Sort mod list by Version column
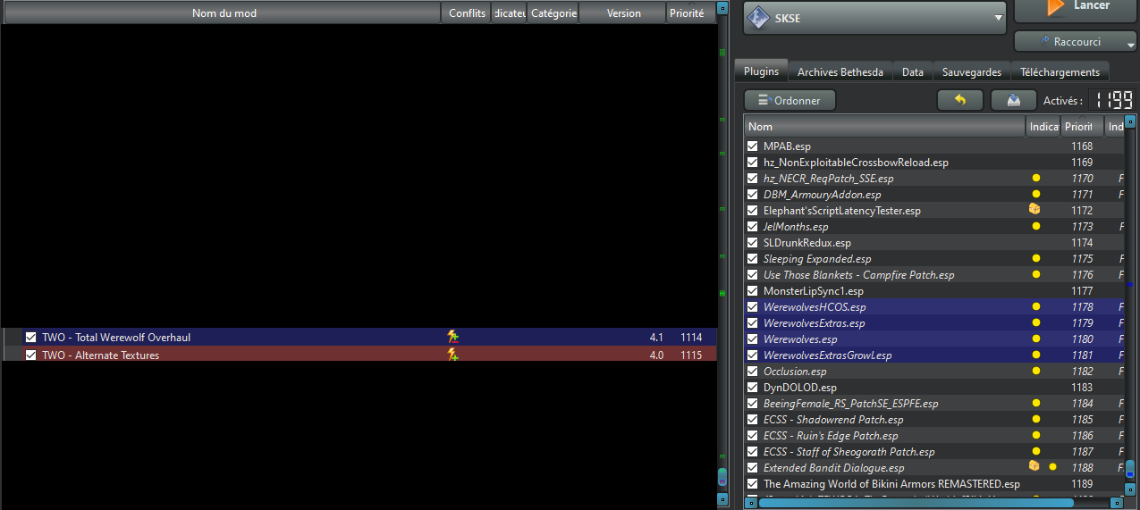The image size is (1140, 510). (x=623, y=13)
